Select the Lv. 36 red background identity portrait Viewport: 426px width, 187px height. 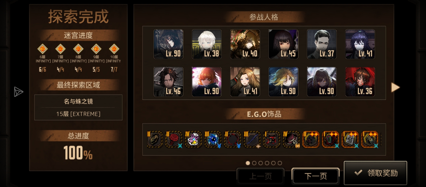coord(360,82)
